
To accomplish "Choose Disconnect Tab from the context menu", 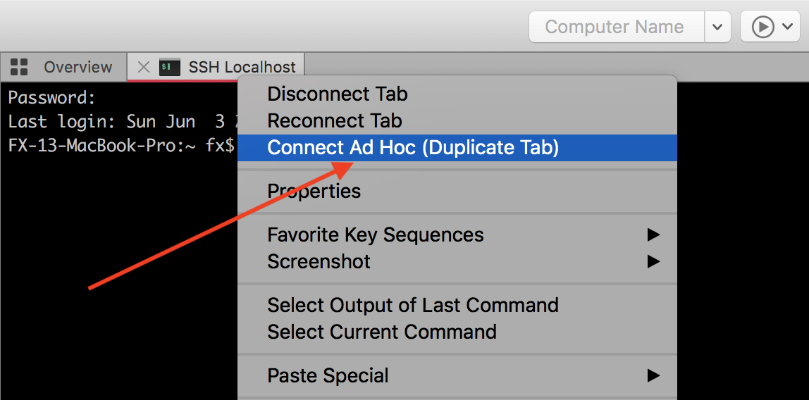I will 338,94.
